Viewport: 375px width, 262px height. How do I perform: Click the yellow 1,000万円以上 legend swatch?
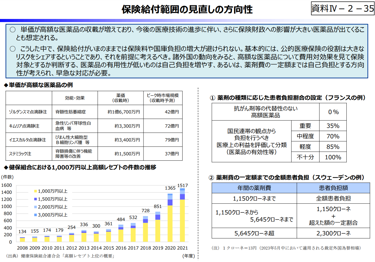point(35,191)
